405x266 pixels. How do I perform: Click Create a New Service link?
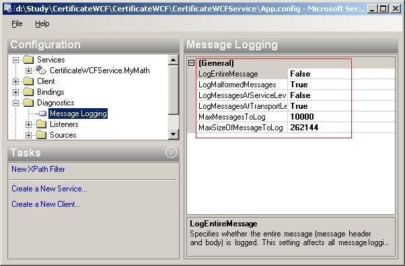pyautogui.click(x=49, y=189)
